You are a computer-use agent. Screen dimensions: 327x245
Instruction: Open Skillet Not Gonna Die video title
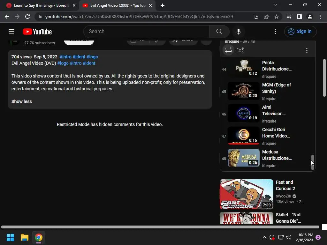tap(288, 218)
